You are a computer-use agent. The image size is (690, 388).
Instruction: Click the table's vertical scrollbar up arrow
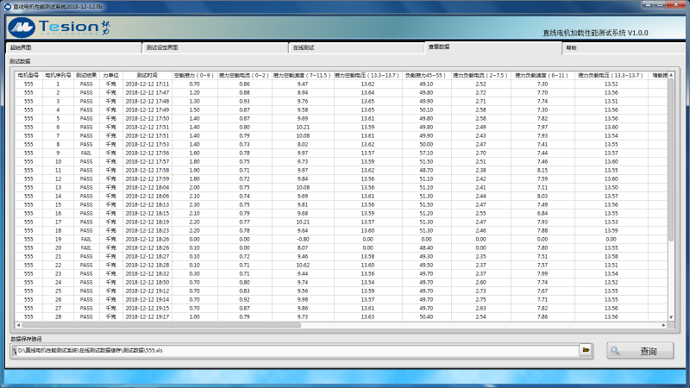pyautogui.click(x=671, y=75)
